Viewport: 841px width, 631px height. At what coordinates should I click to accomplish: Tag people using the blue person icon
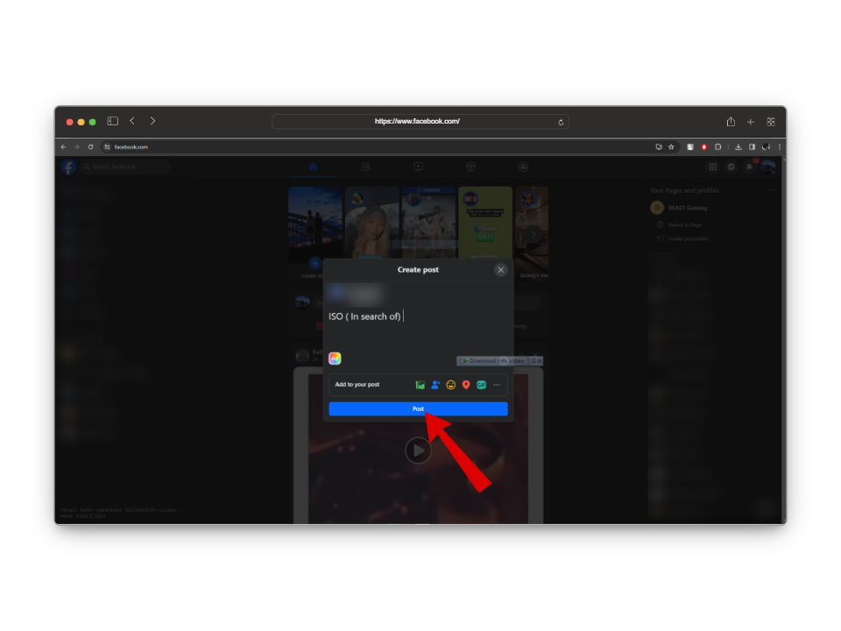point(435,385)
